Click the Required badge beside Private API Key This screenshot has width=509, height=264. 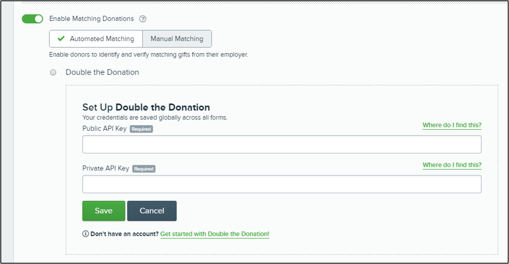coord(144,169)
